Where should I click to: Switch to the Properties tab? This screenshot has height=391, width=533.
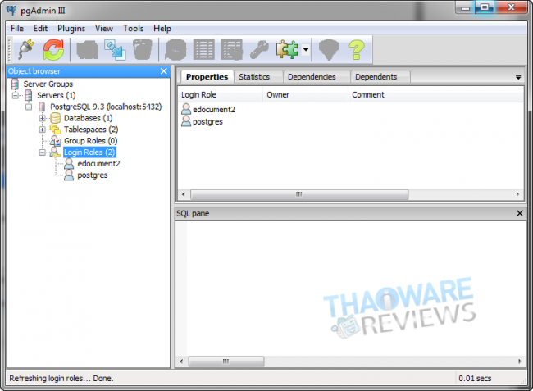pyautogui.click(x=207, y=77)
